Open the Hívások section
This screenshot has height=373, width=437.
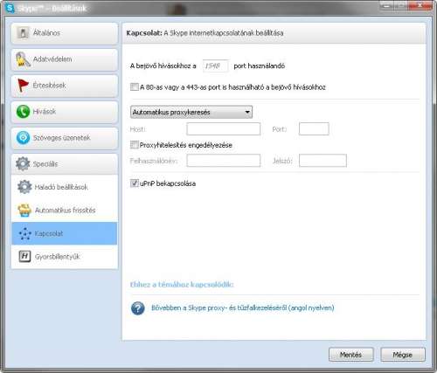click(x=65, y=112)
